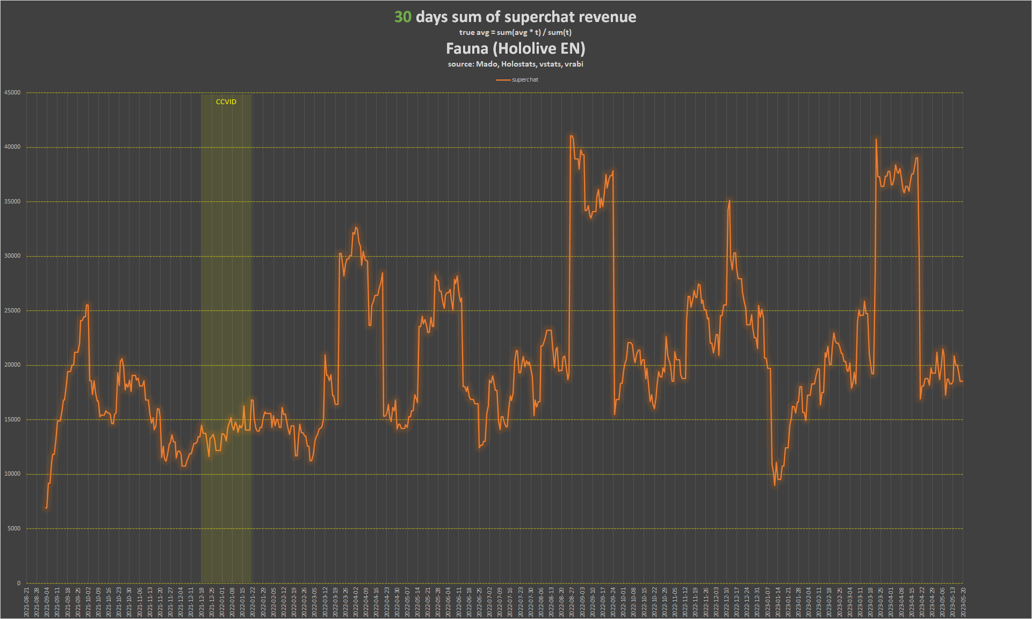Image resolution: width=1032 pixels, height=619 pixels.
Task: Click the 0 y-axis origin label
Action: pyautogui.click(x=19, y=583)
